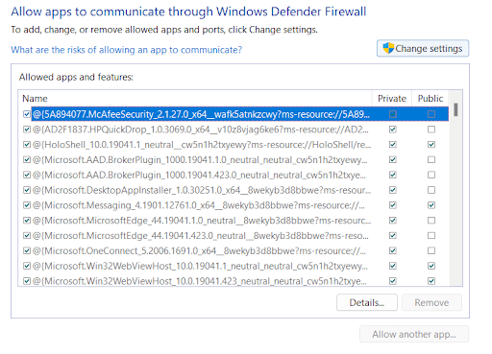Click the Remove button
Image resolution: width=492 pixels, height=354 pixels.
click(x=431, y=302)
